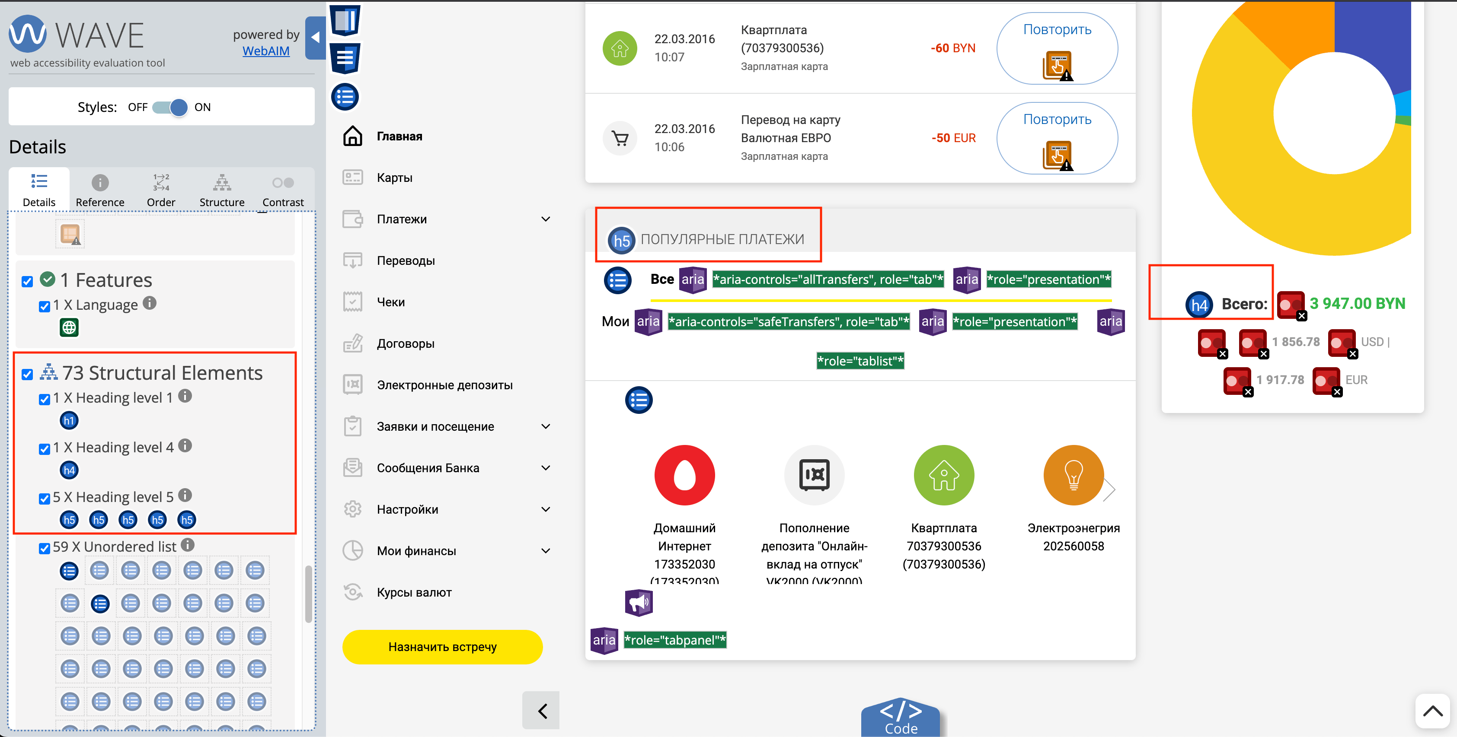Expand the Платежи menu chevron
This screenshot has height=737, width=1457.
pos(545,219)
